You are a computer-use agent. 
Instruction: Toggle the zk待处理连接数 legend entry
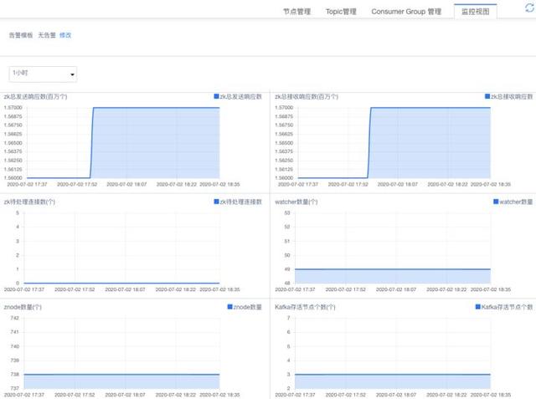[x=242, y=202]
